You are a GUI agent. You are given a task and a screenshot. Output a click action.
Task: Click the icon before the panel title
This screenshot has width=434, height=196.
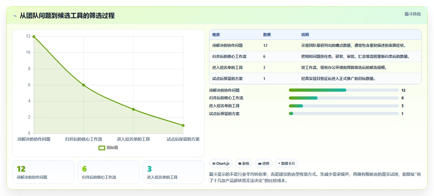pos(15,16)
